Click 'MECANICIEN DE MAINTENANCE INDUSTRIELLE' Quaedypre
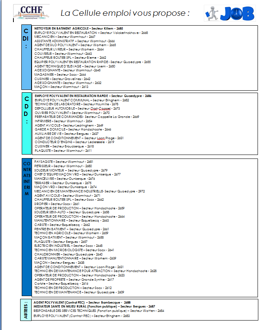The height and width of the screenshot is (330, 269). coord(90,192)
